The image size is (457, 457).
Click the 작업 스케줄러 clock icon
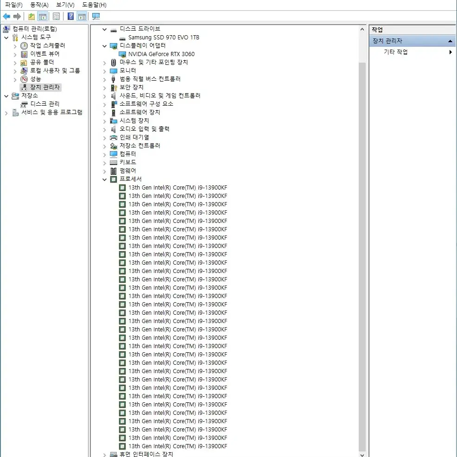pyautogui.click(x=24, y=46)
